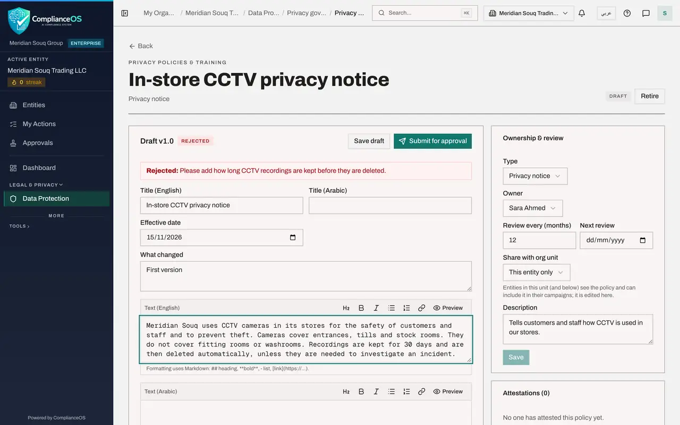Toggle Preview for Arabic text
Screen dimensions: 680x425
tap(448, 392)
